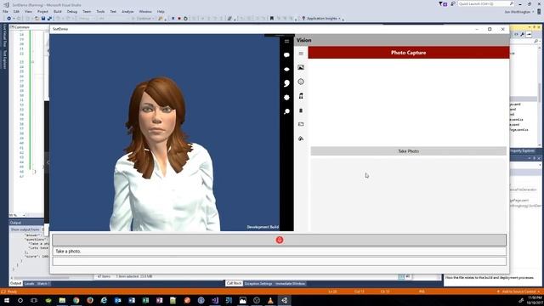Open the Edit menu in Visual Studio
This screenshot has width=544, height=306.
[x=16, y=11]
